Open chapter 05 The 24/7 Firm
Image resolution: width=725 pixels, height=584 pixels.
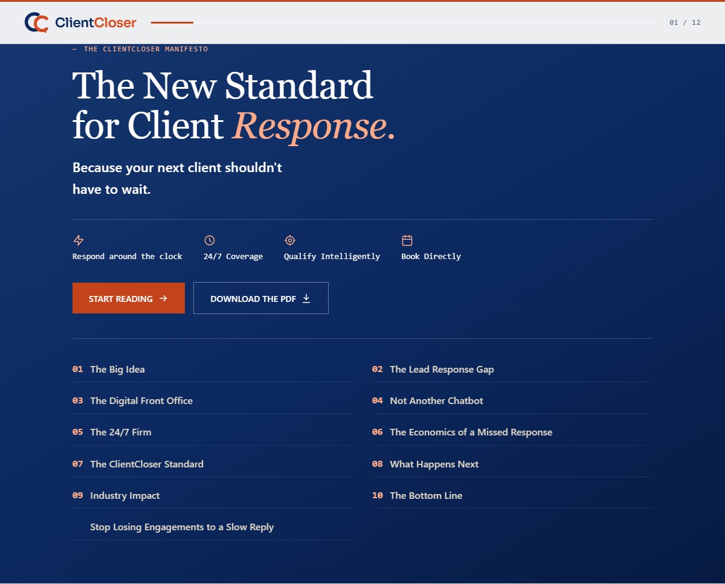pyautogui.click(x=213, y=432)
